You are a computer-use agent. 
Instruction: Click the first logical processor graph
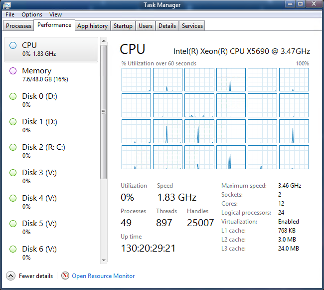tap(136, 80)
